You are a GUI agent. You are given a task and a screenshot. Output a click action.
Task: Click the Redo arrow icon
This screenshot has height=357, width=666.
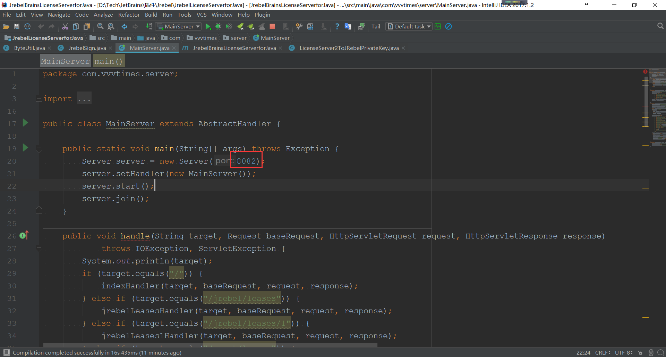52,27
